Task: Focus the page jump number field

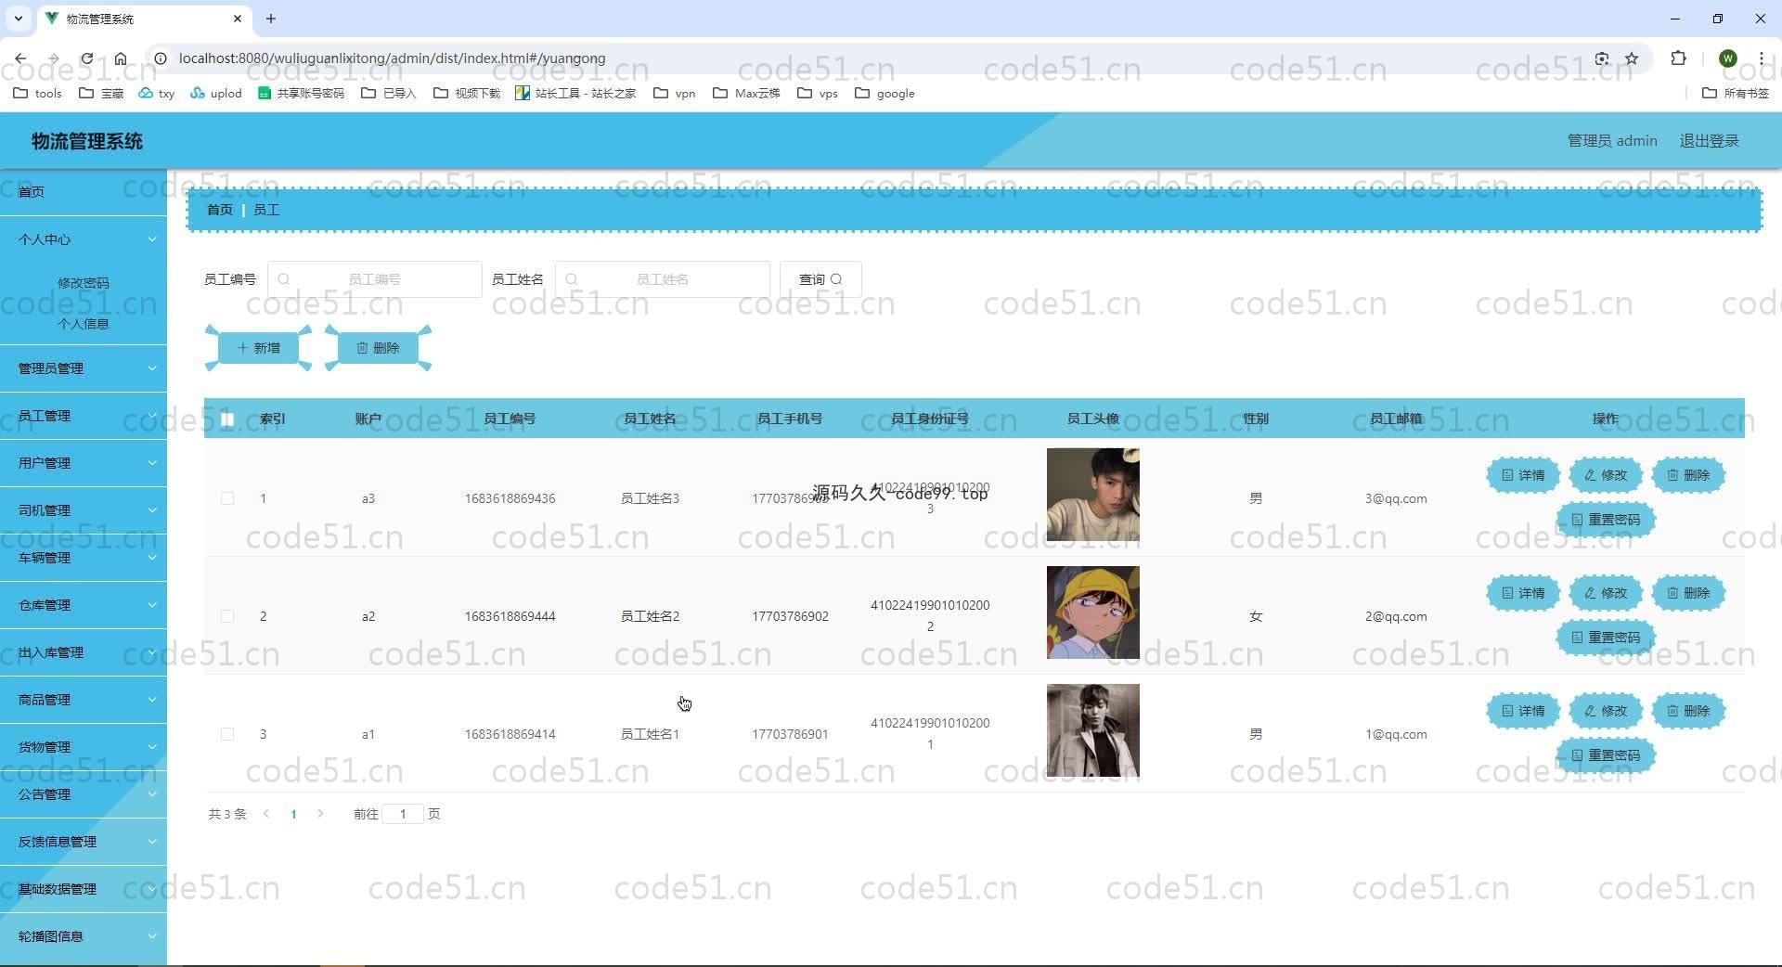Action: coord(403,814)
